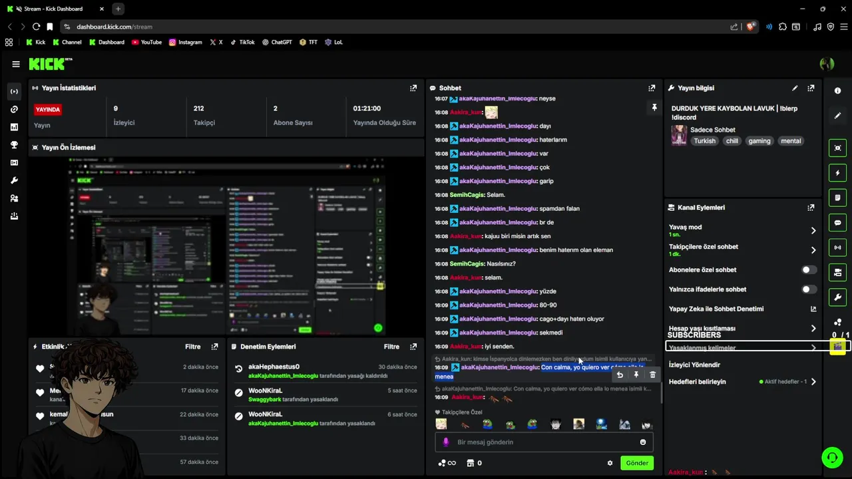Open Filtre in Denetim Eylemleri panel
852x479 pixels.
(391, 347)
